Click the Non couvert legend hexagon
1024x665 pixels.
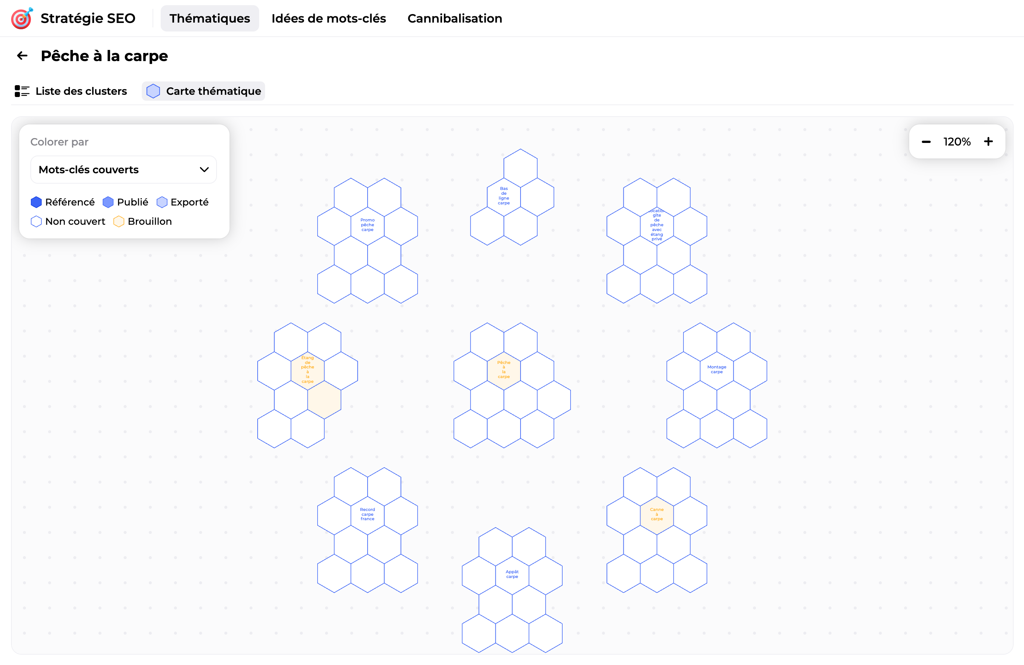tap(36, 221)
